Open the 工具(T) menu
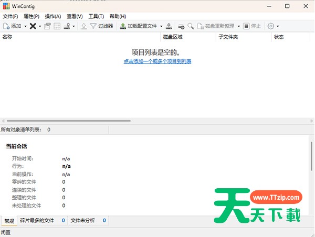The height and width of the screenshot is (237, 315). tap(96, 16)
